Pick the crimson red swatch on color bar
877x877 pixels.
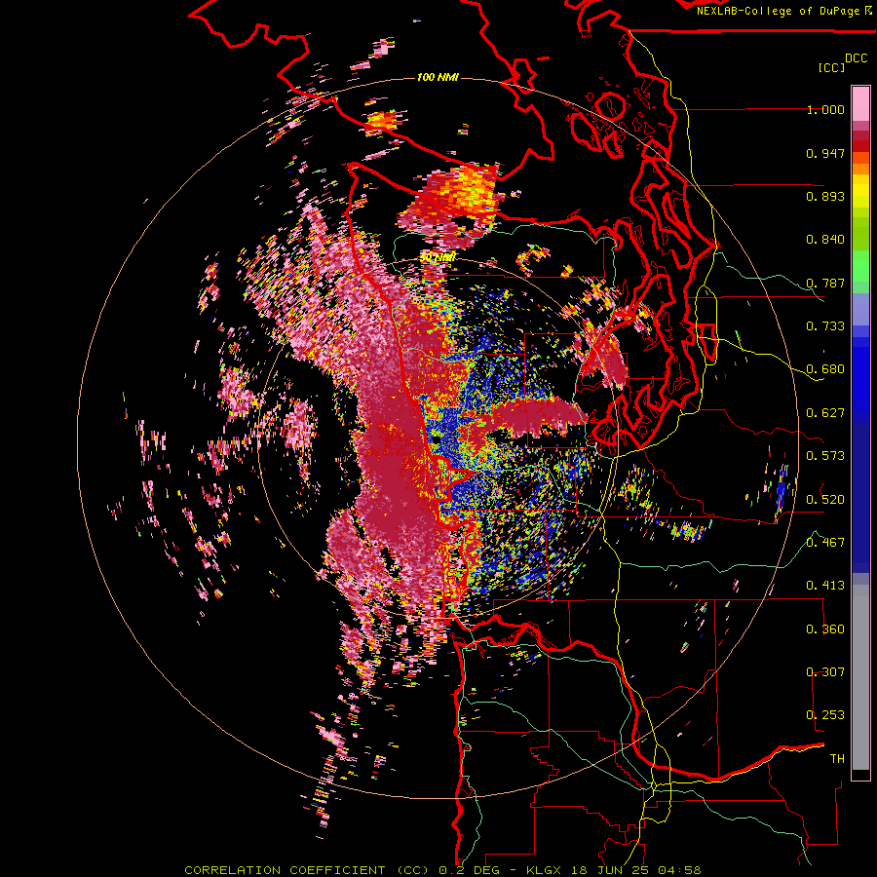[860, 135]
